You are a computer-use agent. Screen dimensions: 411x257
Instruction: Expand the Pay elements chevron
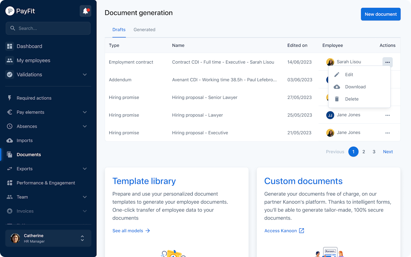pos(85,112)
